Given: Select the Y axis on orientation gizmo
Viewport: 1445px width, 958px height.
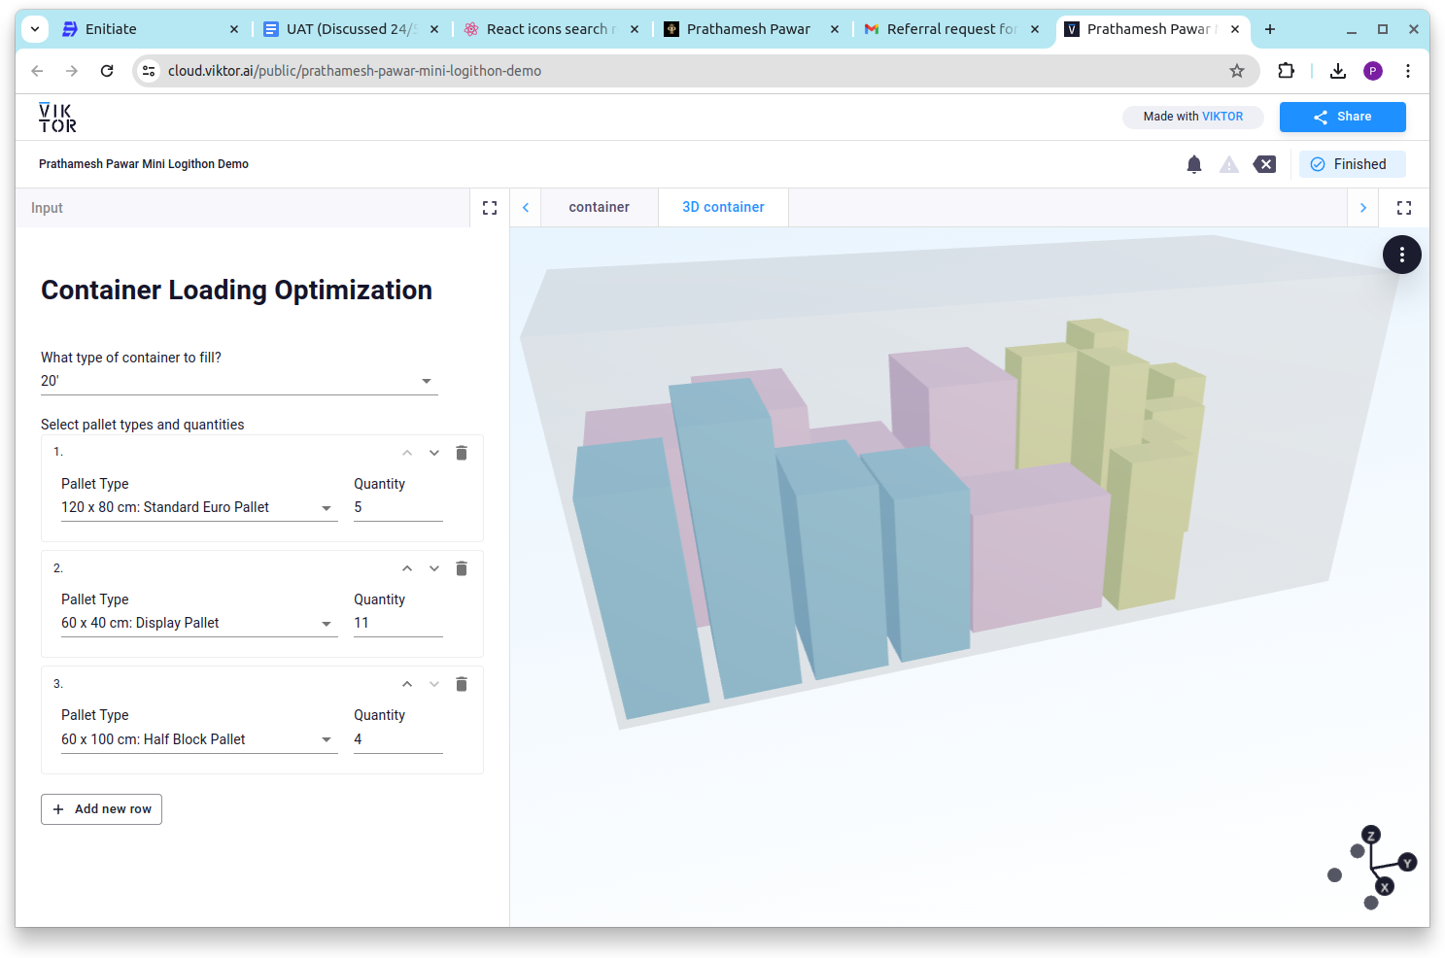Looking at the screenshot, I should [x=1407, y=863].
